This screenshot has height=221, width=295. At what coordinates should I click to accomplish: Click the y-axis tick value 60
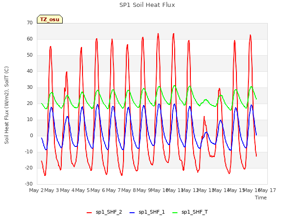[x=29, y=39]
